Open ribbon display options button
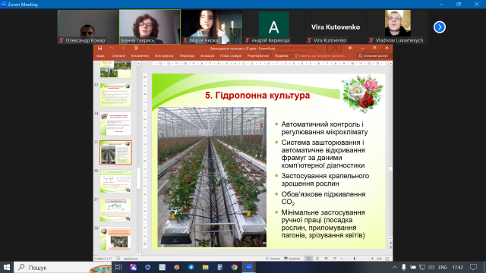486x273 pixels. (350, 48)
